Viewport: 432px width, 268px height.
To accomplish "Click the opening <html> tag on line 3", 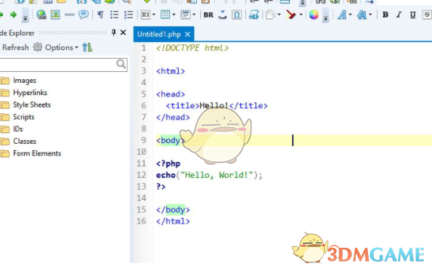I will 171,71.
